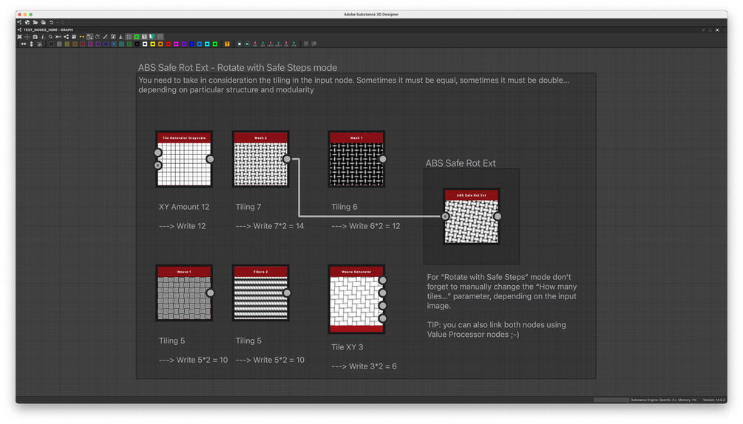Image resolution: width=743 pixels, height=424 pixels.
Task: Click the top output connector of Weave Generator
Action: (x=383, y=280)
